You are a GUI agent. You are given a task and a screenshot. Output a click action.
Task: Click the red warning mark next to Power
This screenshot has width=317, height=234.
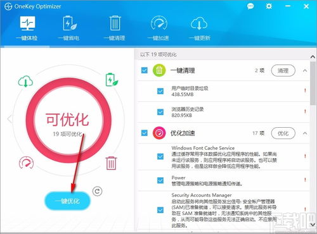[305, 180]
